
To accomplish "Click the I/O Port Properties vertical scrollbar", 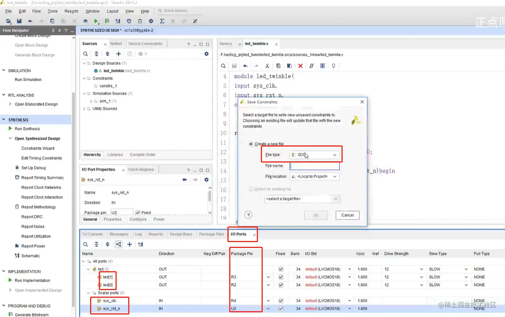I will click(x=210, y=196).
